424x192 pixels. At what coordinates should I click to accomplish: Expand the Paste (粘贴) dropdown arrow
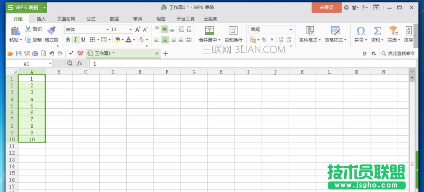tap(21, 40)
